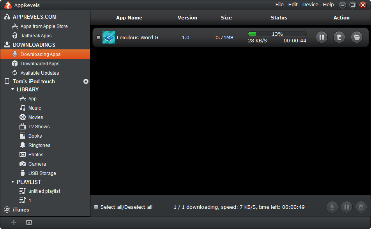Image resolution: width=371 pixels, height=229 pixels.
Task: Sort by Size column header
Action: pyautogui.click(x=226, y=18)
